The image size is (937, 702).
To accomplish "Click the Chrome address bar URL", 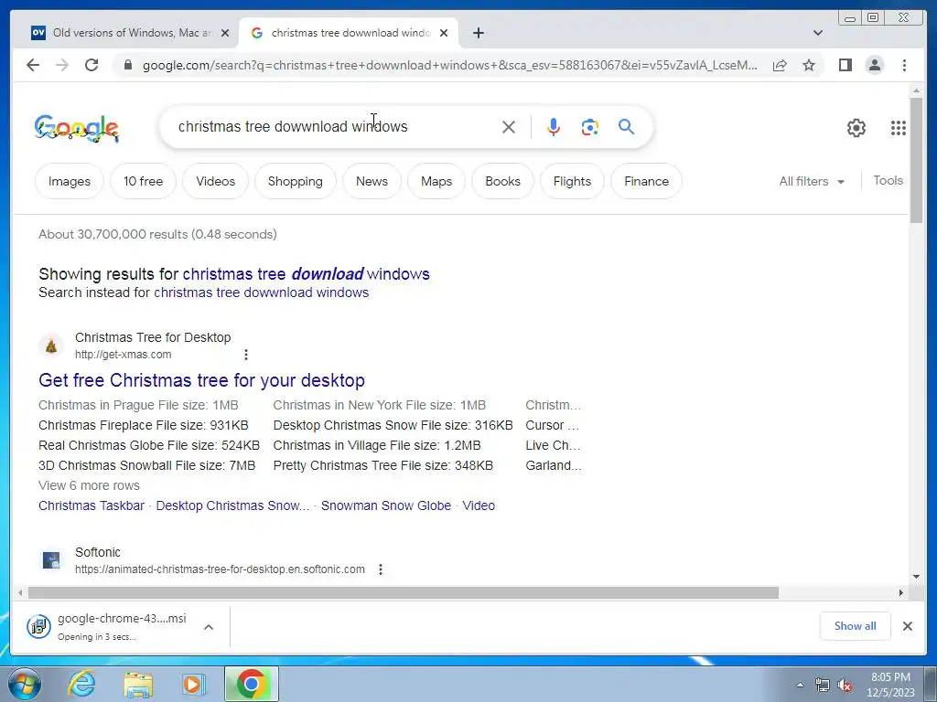I will pyautogui.click(x=449, y=65).
